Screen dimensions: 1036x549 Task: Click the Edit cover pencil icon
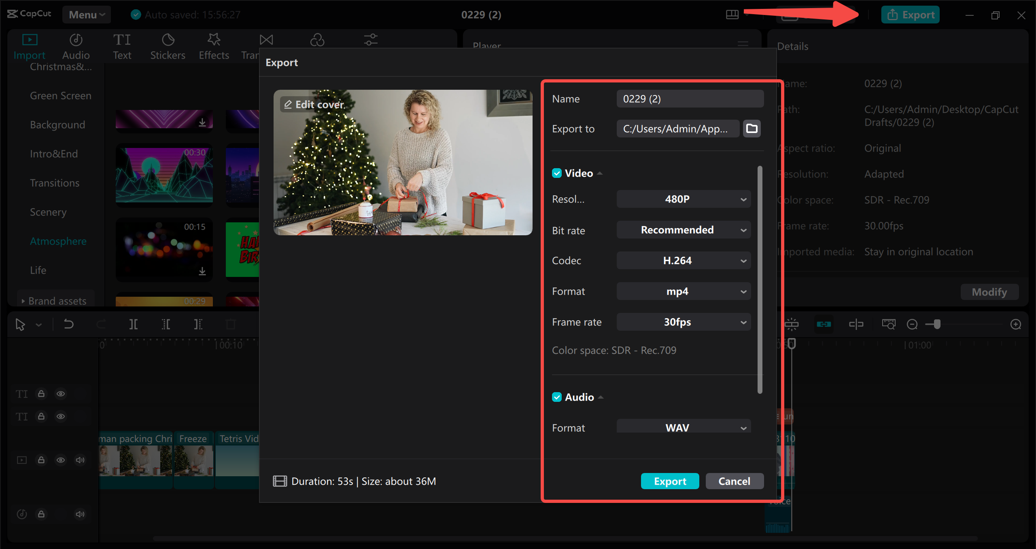point(288,105)
